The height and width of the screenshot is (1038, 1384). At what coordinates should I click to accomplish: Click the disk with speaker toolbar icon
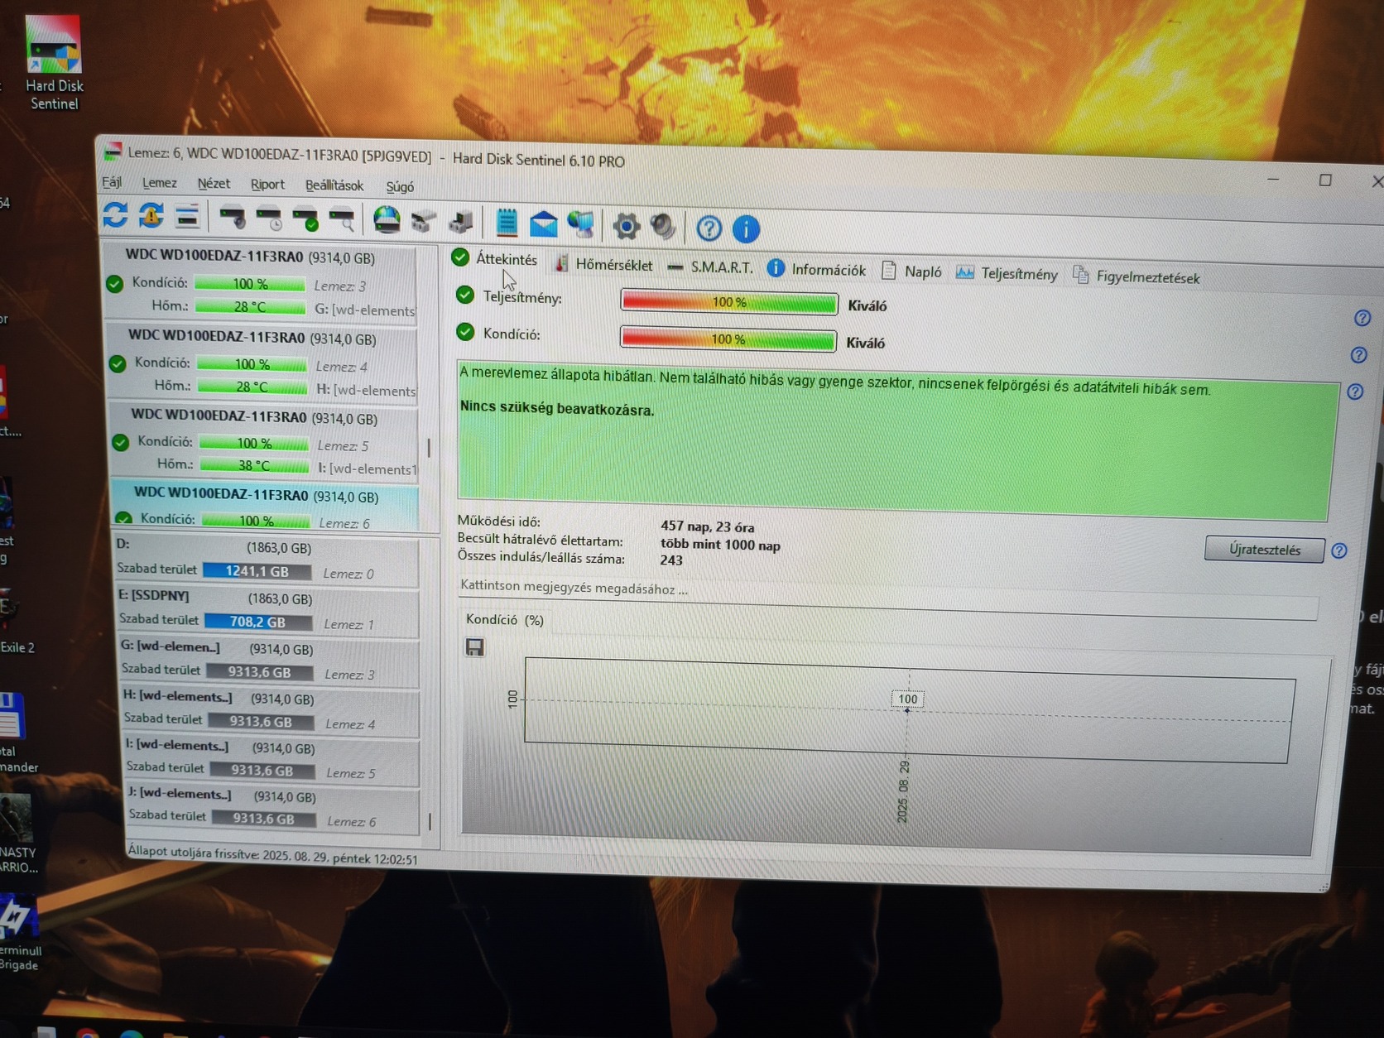click(x=233, y=218)
